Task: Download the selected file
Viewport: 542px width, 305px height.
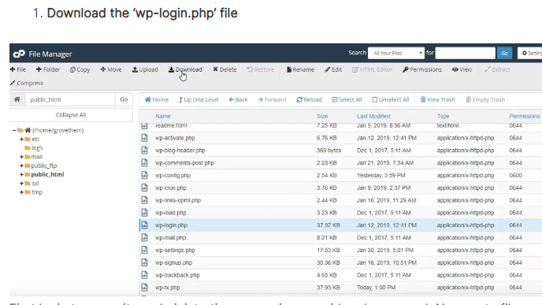Action: pyautogui.click(x=185, y=69)
